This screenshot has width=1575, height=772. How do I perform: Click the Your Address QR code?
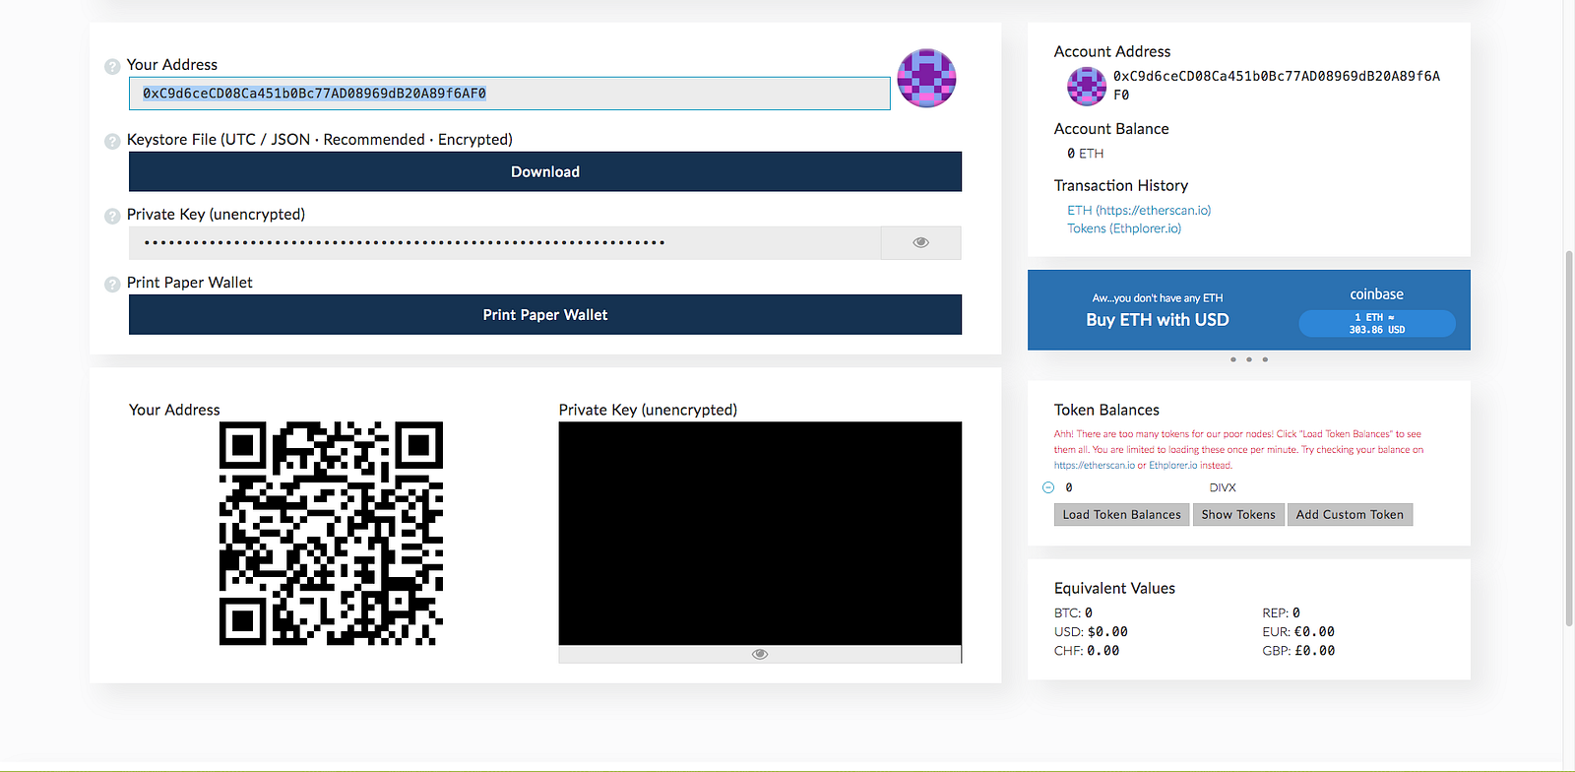(331, 534)
